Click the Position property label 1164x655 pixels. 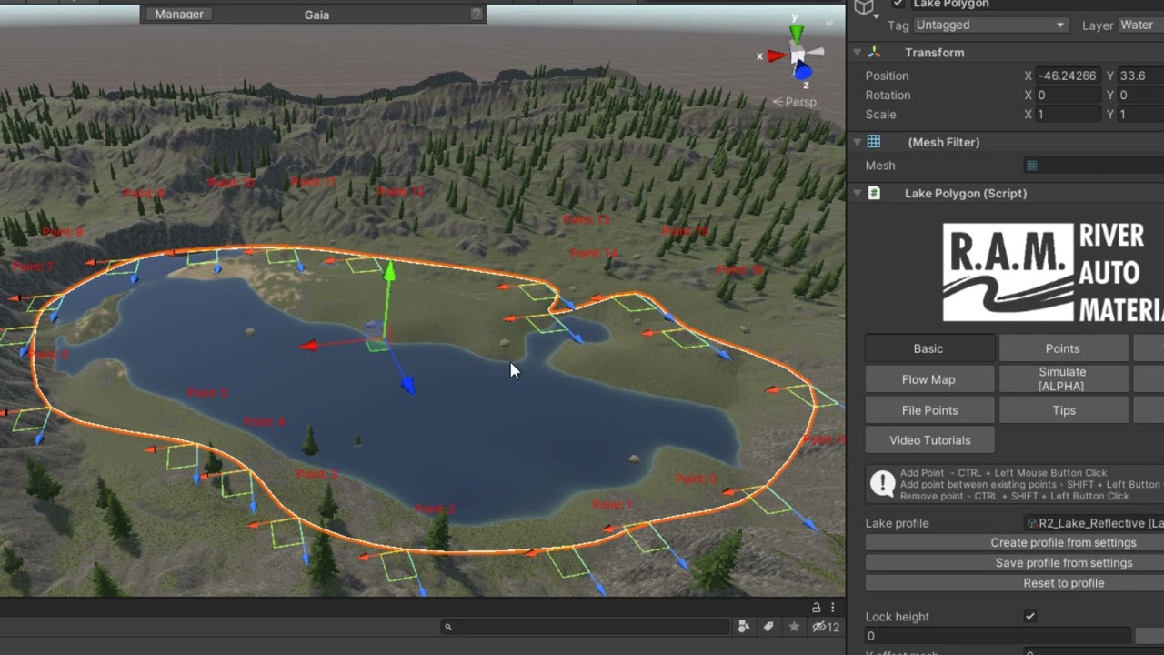click(x=887, y=76)
